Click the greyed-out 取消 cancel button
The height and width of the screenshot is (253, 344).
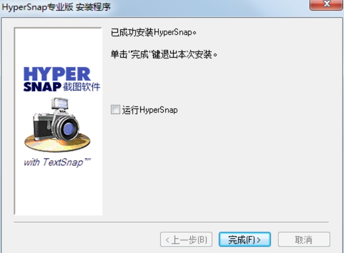(x=304, y=239)
